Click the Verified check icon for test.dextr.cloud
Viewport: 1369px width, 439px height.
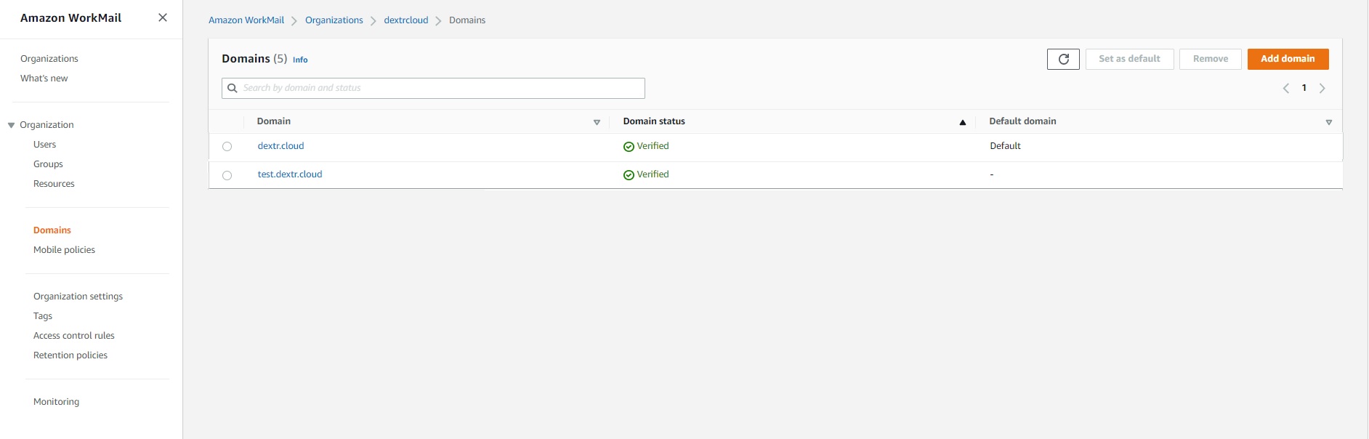[x=629, y=175]
